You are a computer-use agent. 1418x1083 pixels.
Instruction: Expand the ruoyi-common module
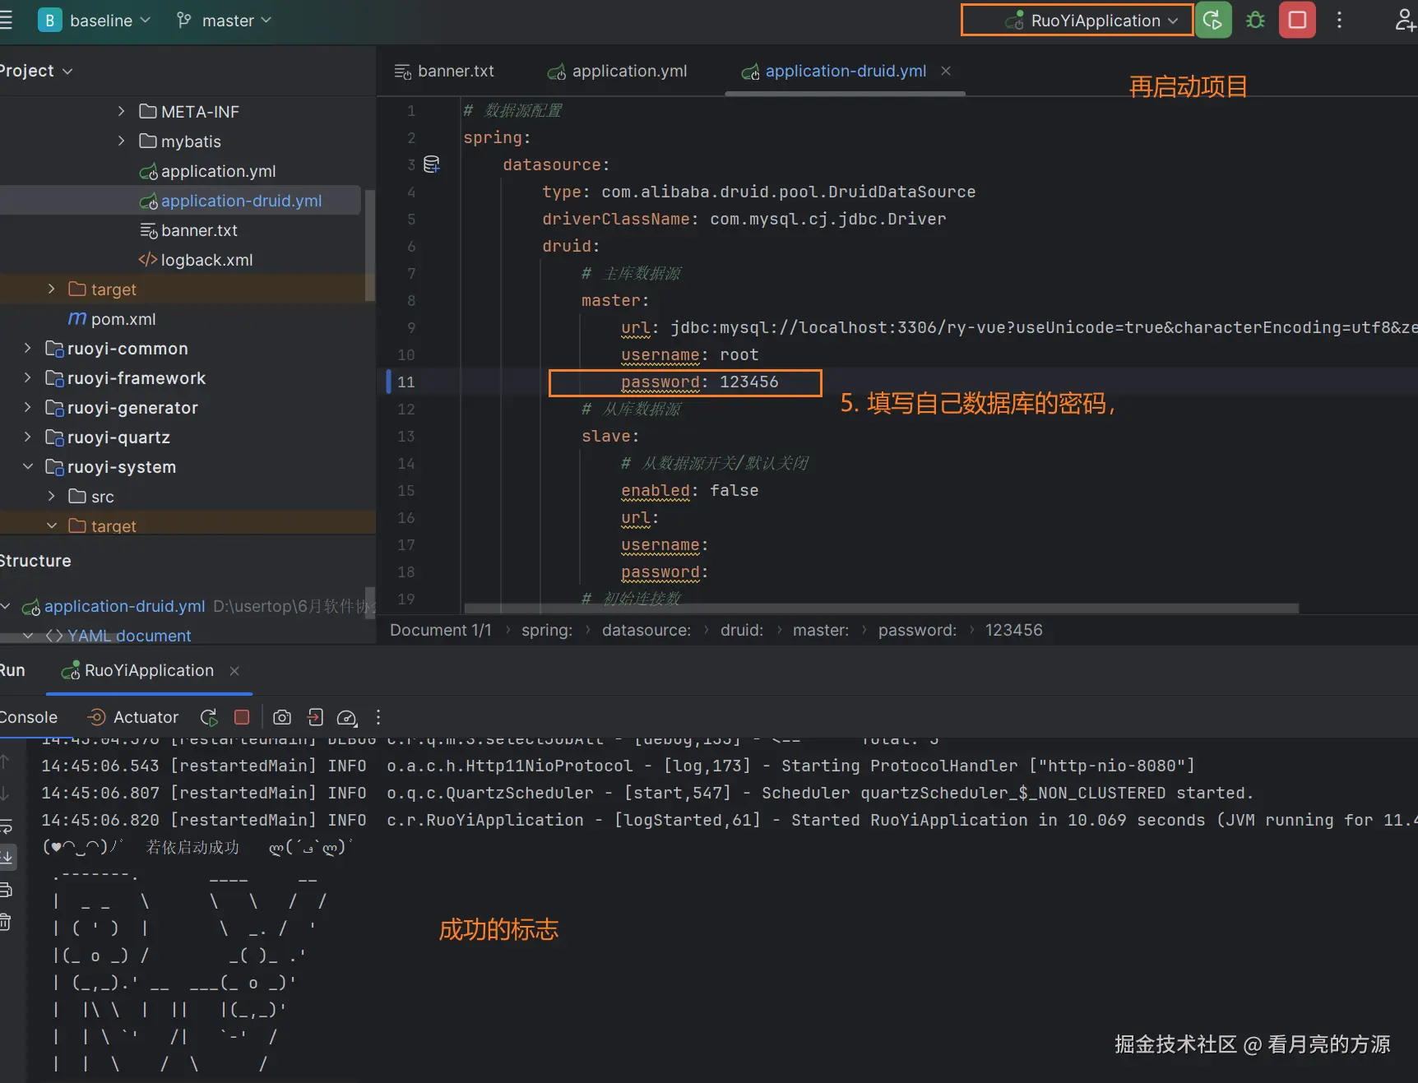pyautogui.click(x=27, y=348)
